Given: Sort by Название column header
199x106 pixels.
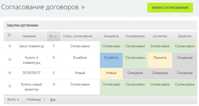Looking at the screenshot, I should [x=29, y=36].
